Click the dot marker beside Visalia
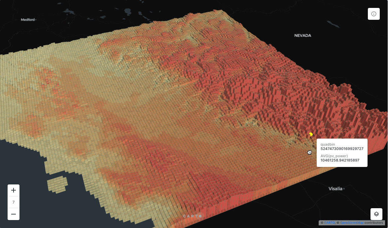 tap(344, 189)
